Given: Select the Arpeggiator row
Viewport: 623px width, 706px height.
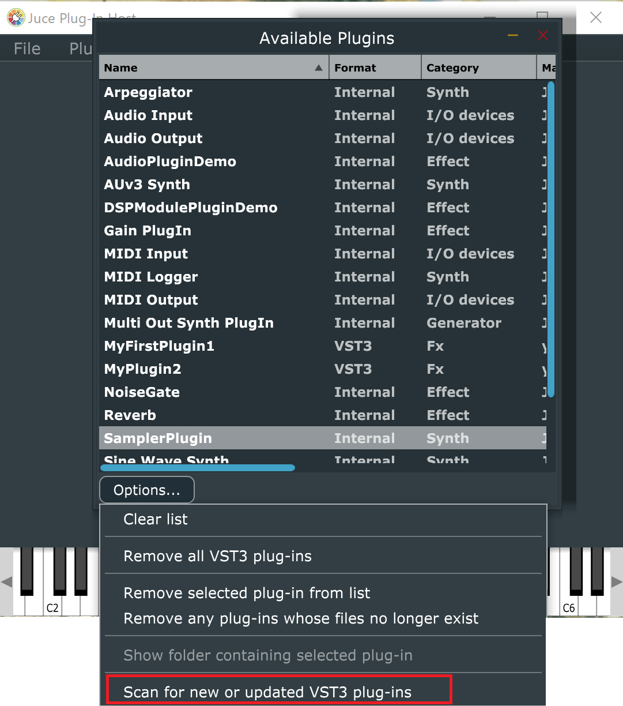Looking at the screenshot, I should (x=323, y=92).
